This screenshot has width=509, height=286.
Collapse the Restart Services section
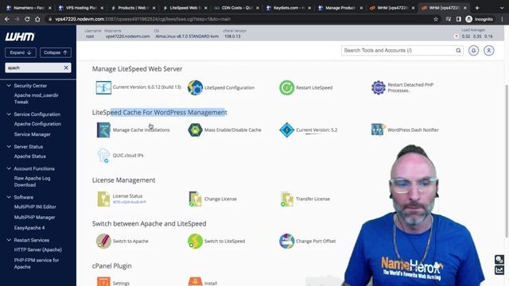pyautogui.click(x=9, y=240)
